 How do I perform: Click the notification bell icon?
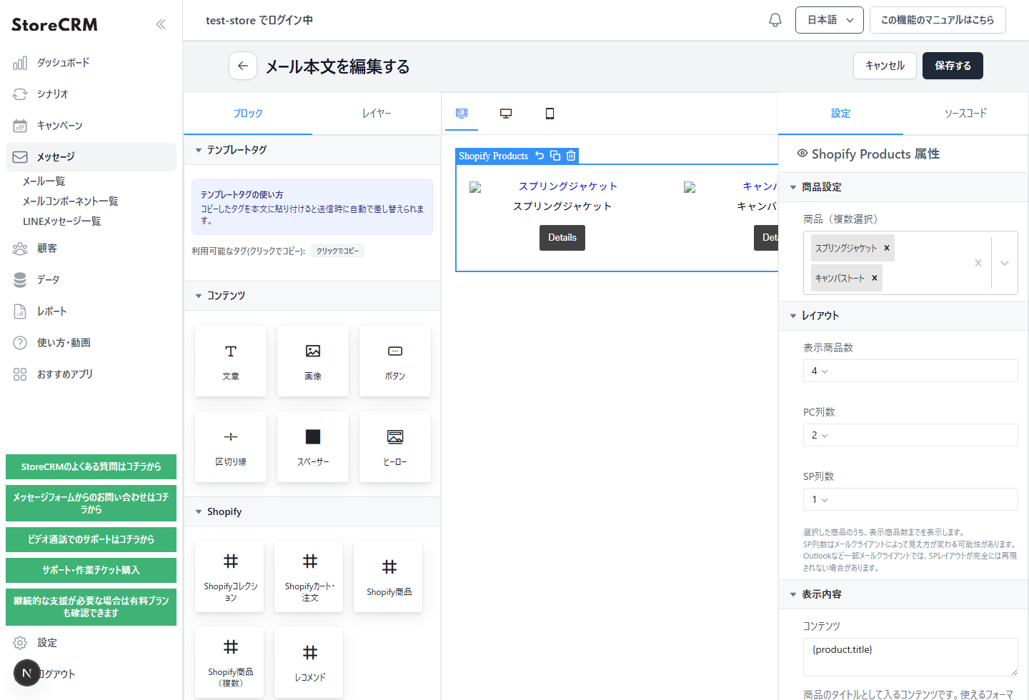[x=775, y=20]
